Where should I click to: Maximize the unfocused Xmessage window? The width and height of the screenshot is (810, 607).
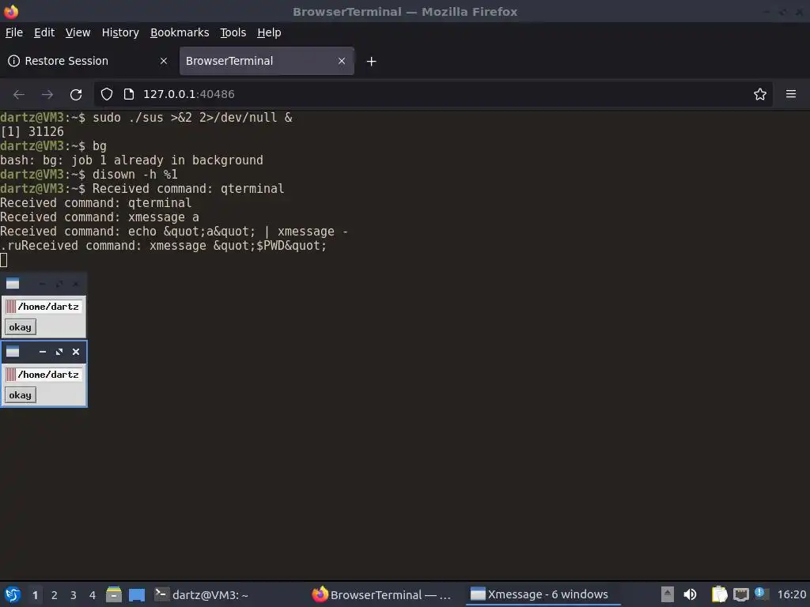click(x=59, y=284)
